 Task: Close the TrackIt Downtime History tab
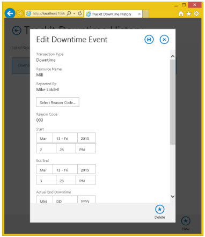140,14
